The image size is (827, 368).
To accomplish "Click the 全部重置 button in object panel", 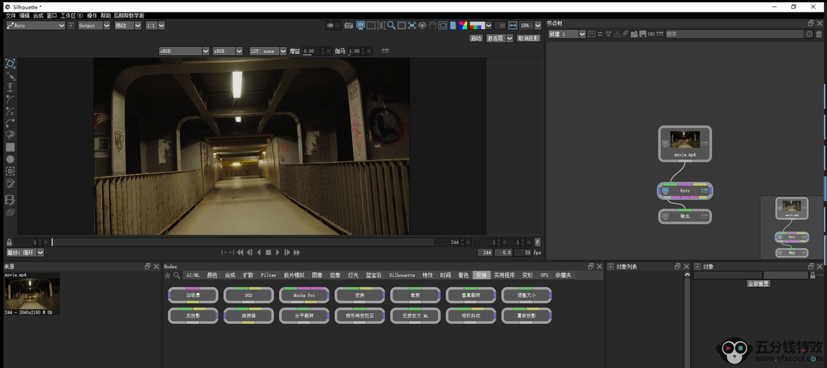I will coord(758,283).
